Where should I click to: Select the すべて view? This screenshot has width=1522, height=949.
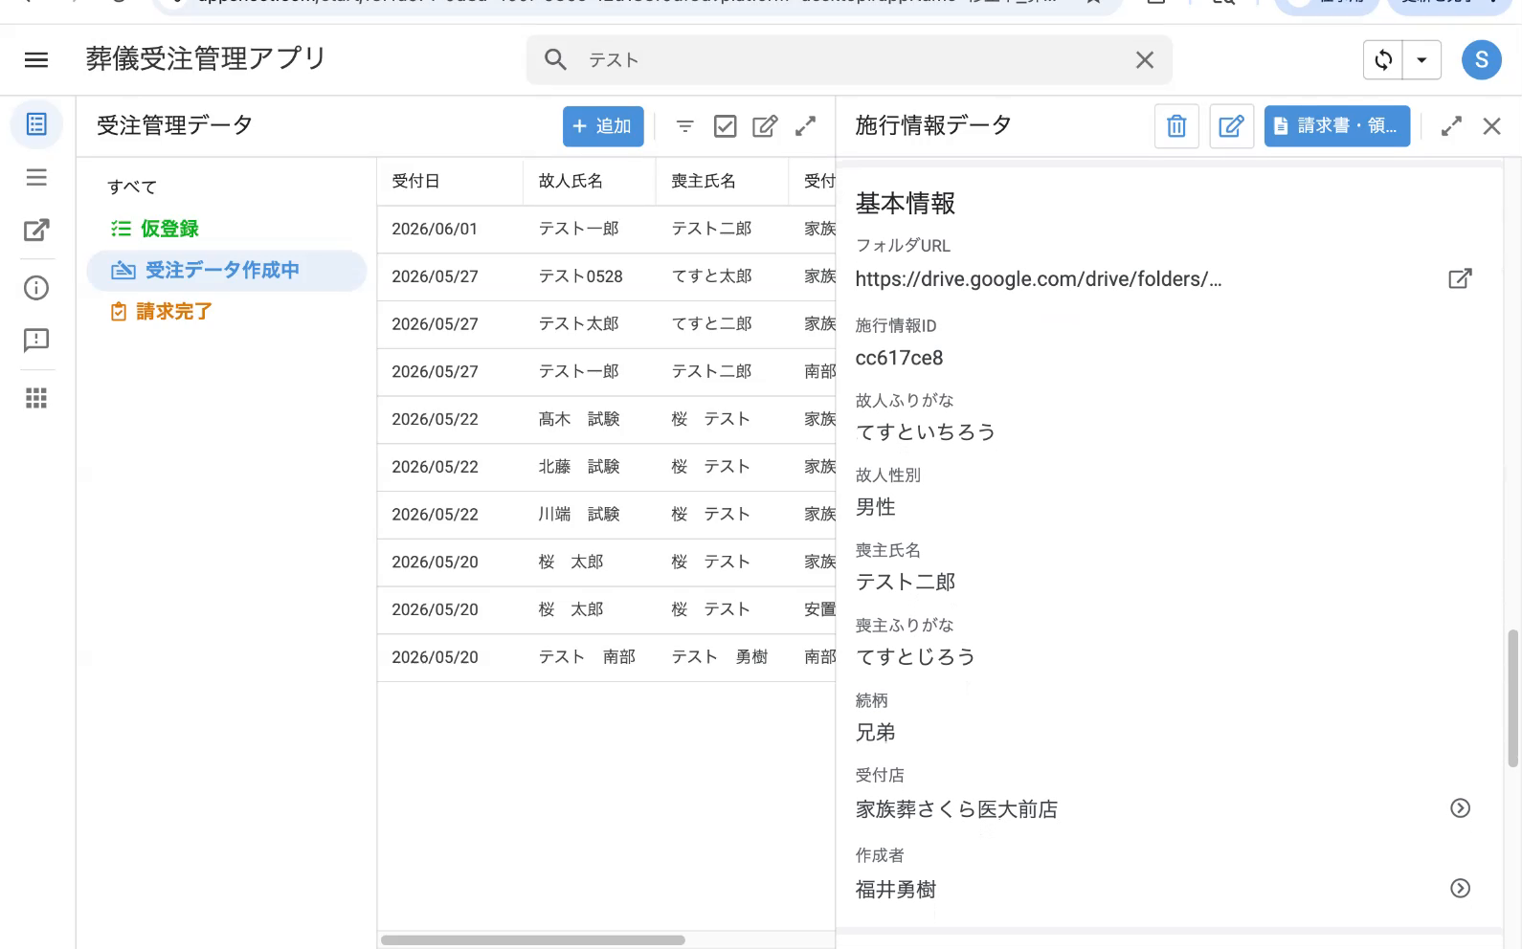(132, 188)
